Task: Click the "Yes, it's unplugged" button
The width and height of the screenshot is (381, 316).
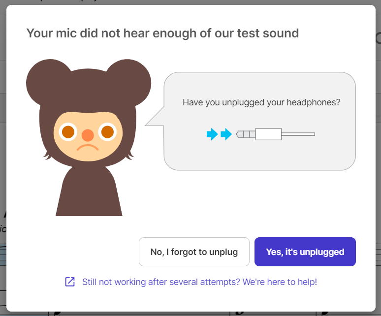Action: pyautogui.click(x=305, y=252)
